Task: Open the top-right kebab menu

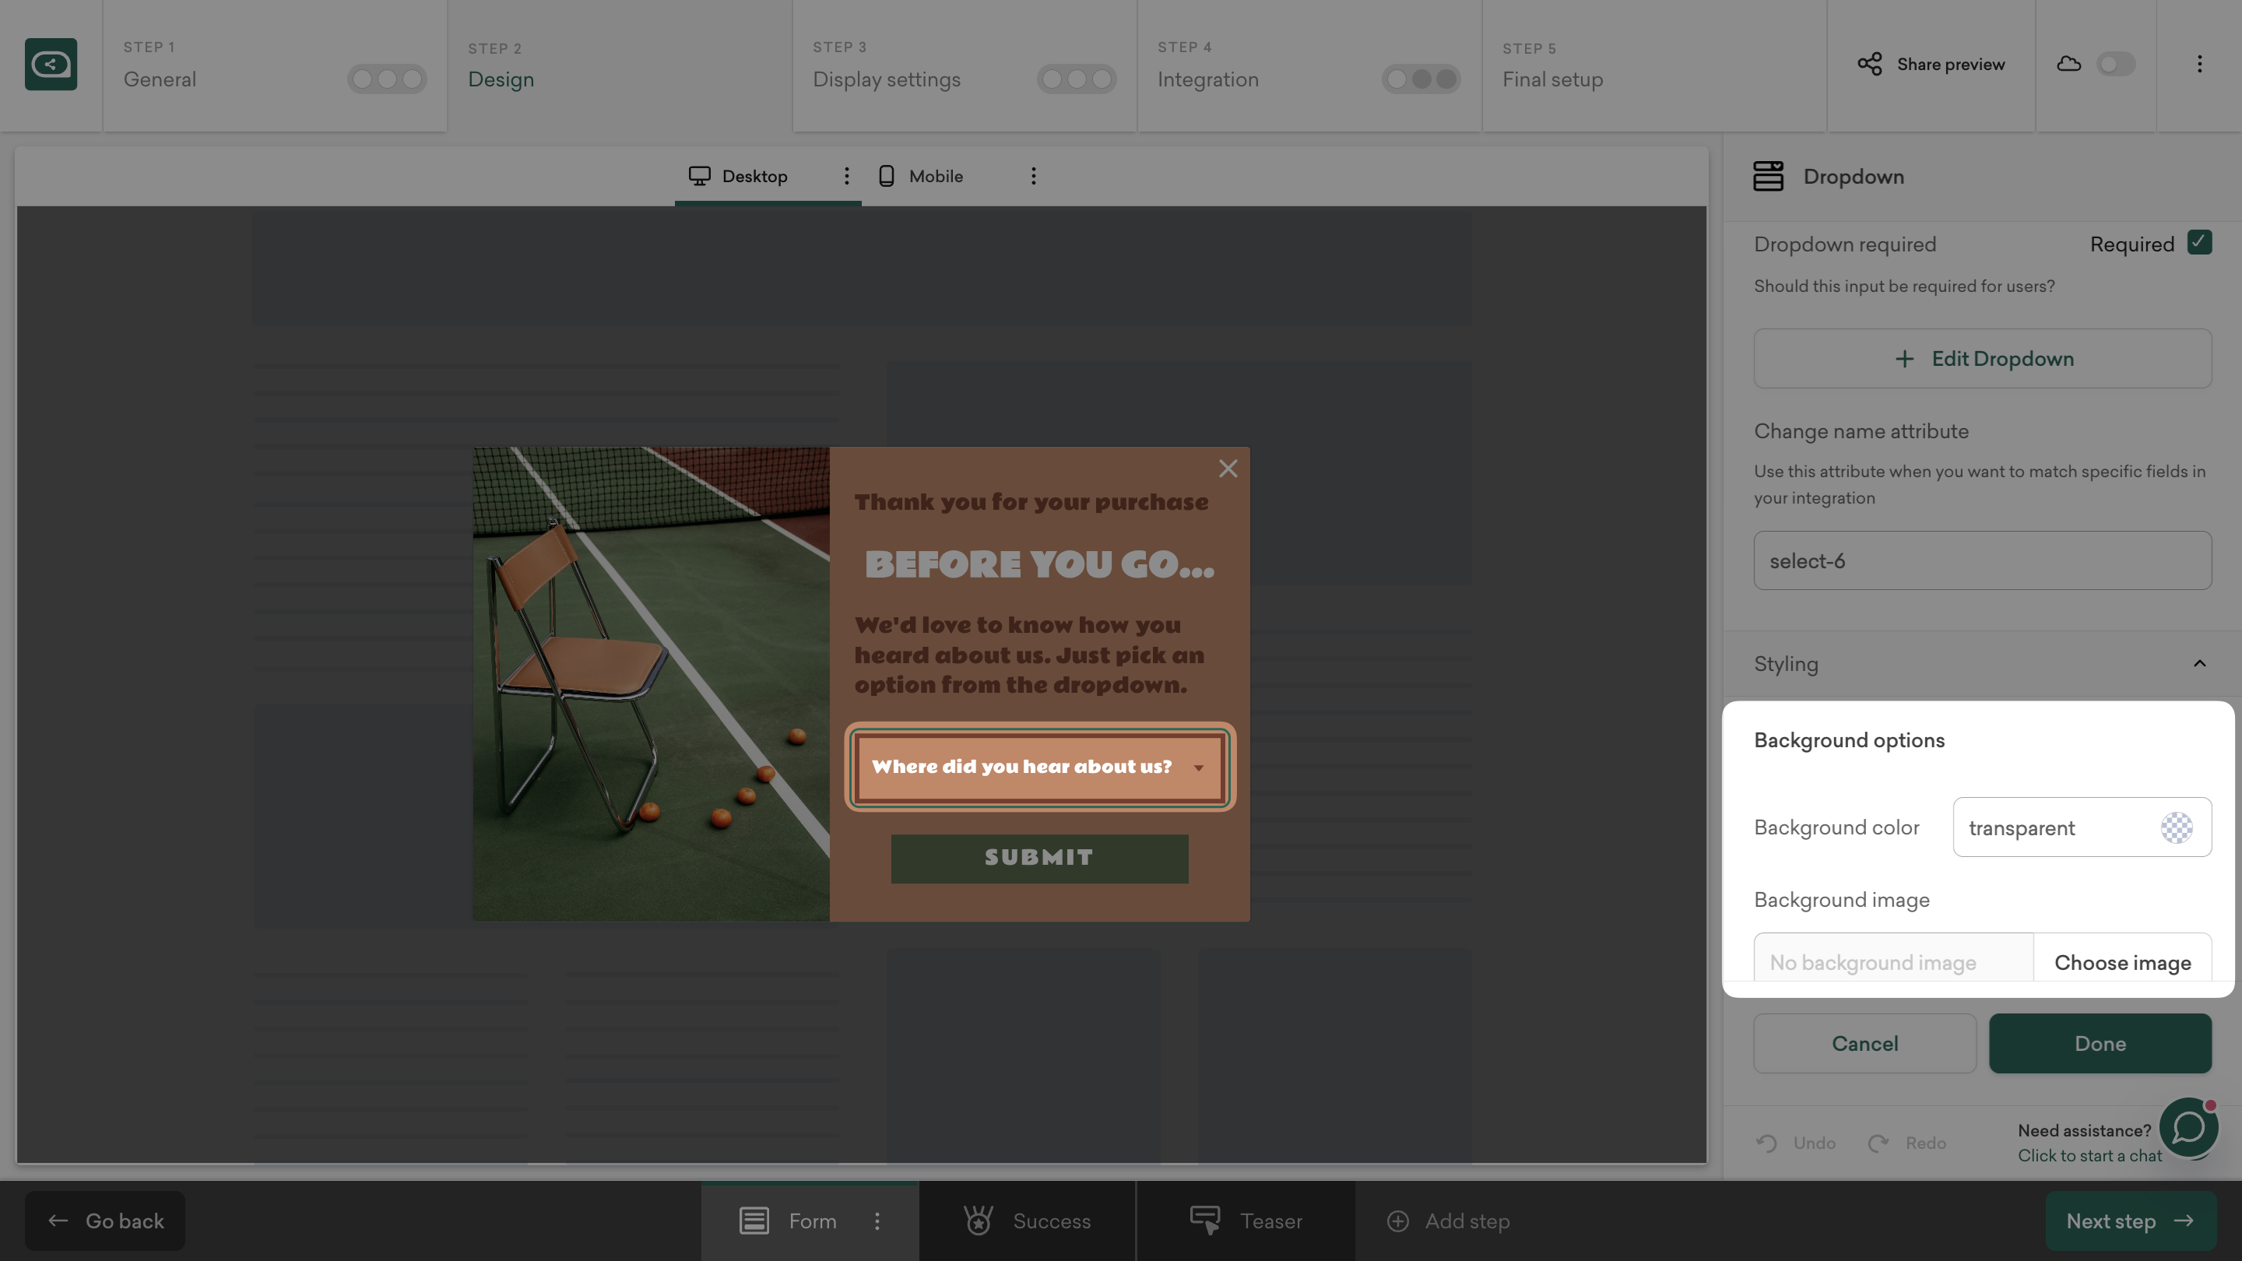Action: point(2198,65)
